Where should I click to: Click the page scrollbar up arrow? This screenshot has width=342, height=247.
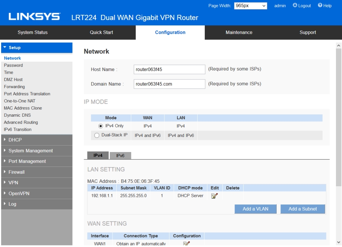click(339, 46)
